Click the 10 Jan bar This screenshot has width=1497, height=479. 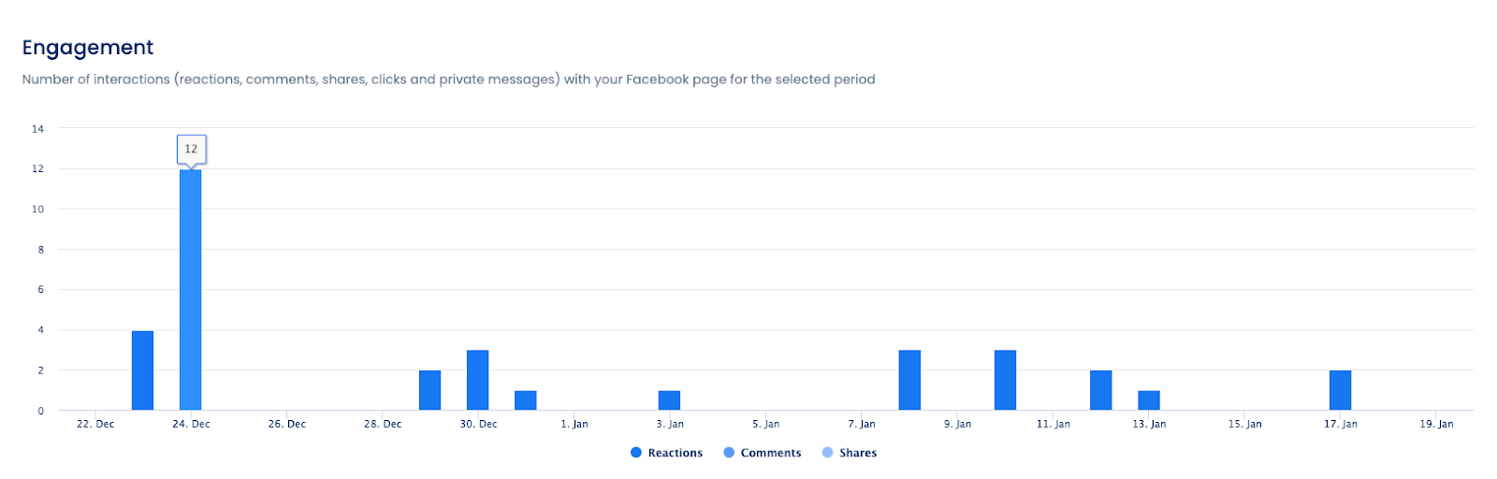(x=1005, y=380)
